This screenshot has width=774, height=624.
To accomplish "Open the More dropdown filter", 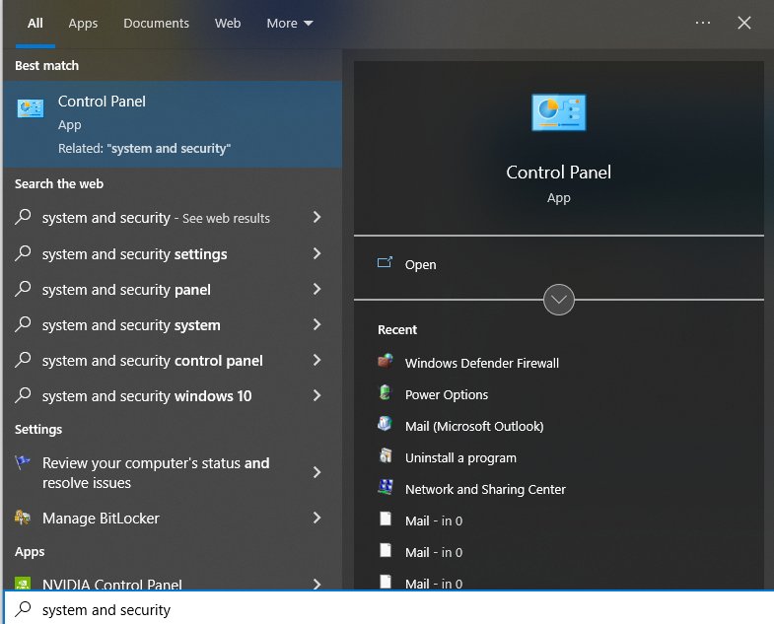I will tap(290, 24).
